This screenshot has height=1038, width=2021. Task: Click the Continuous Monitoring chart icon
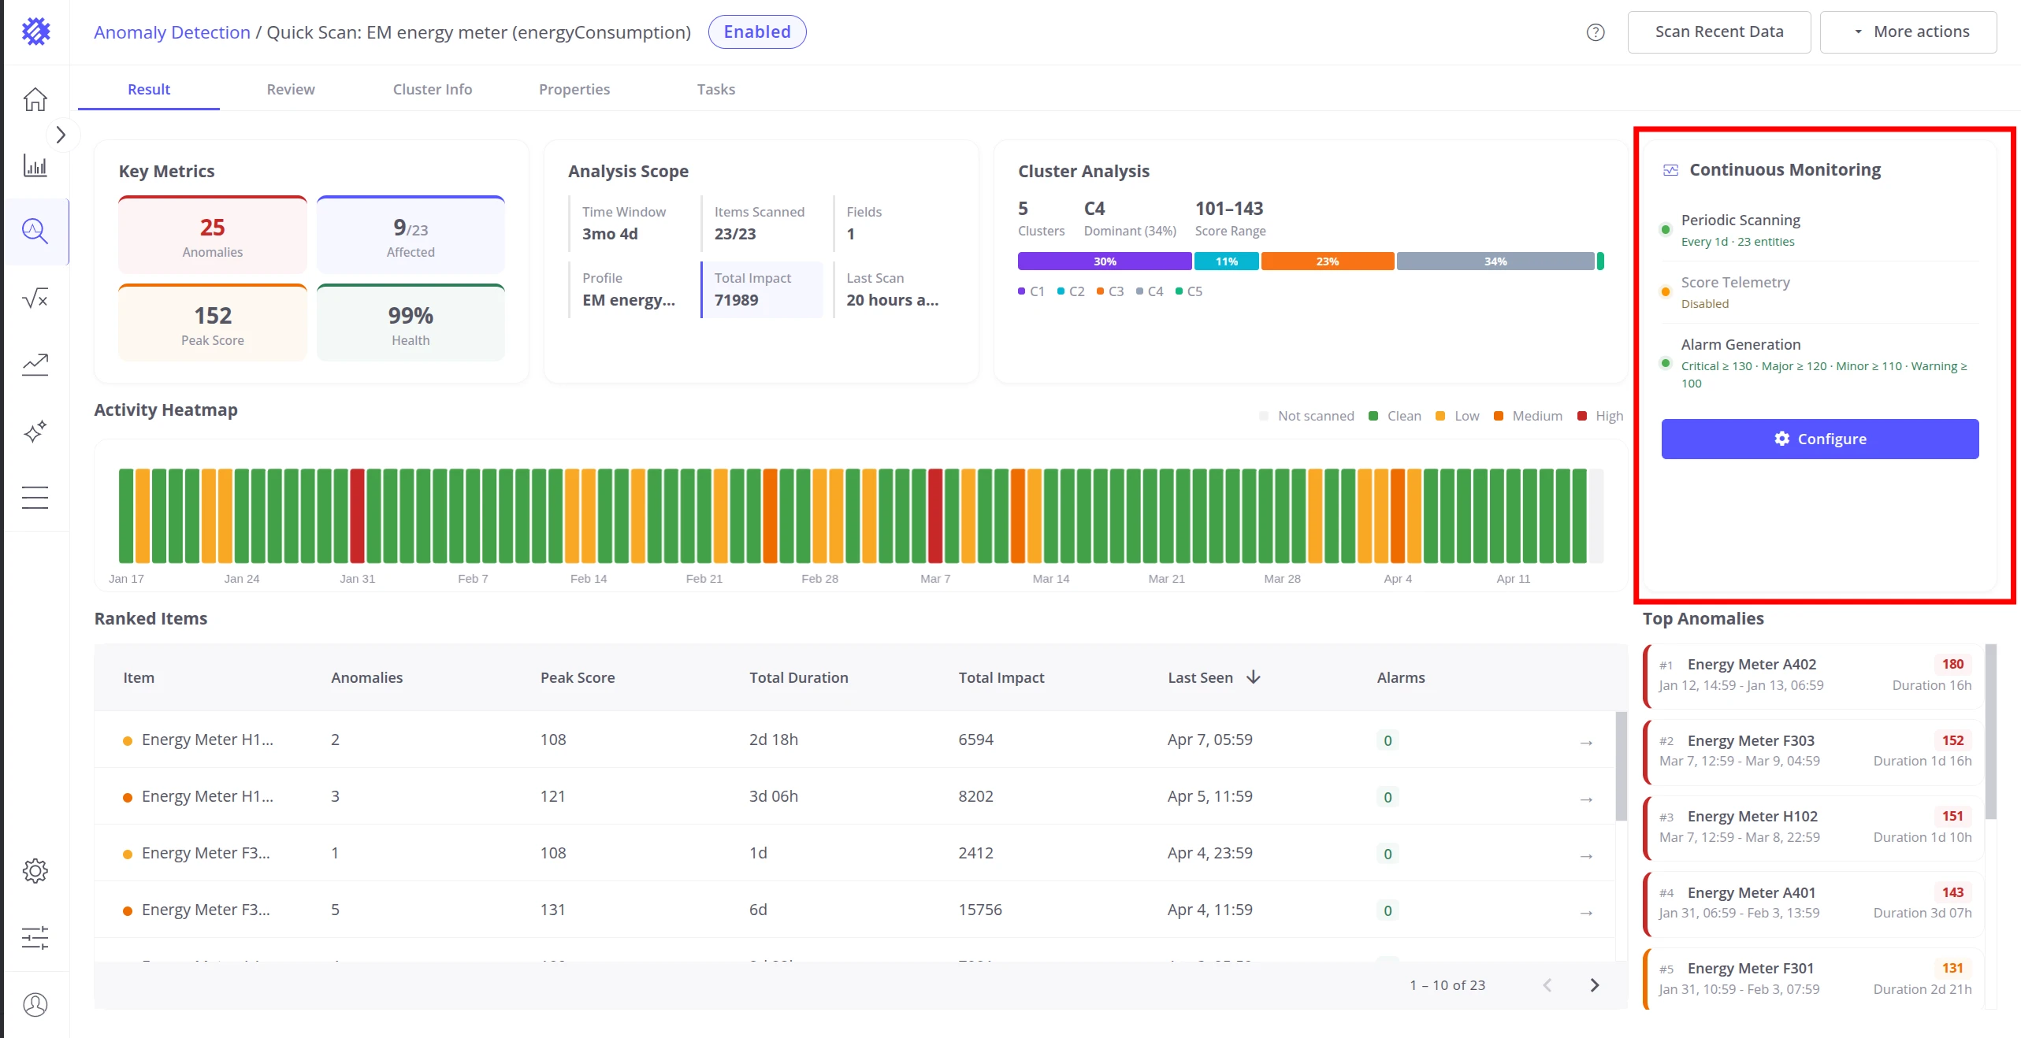[1670, 170]
